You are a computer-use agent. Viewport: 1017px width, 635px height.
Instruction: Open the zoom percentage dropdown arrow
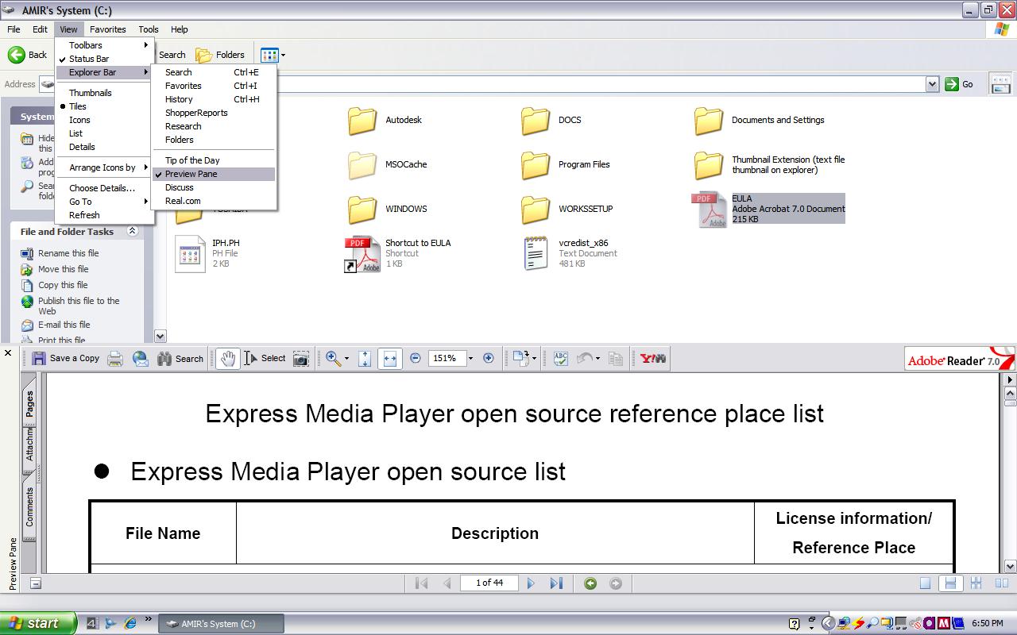[470, 359]
